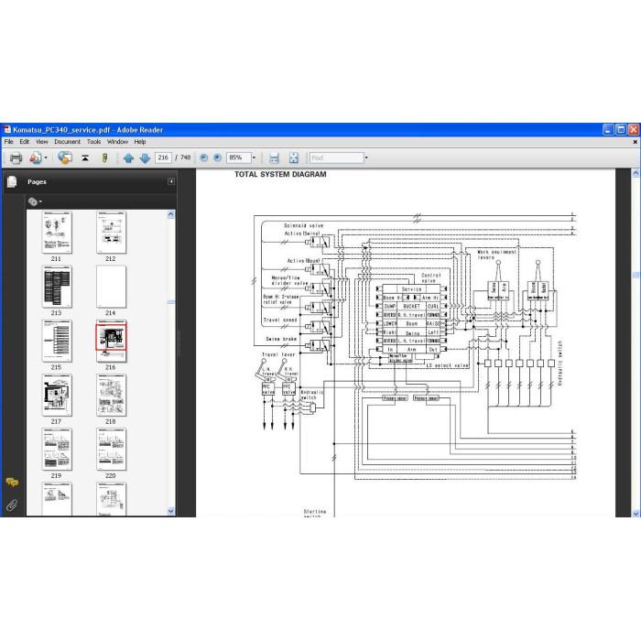Click the Print icon
641x641 pixels.
pyautogui.click(x=16, y=158)
